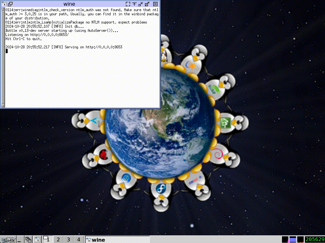Click the terminal scrollbar track

pos(3,57)
